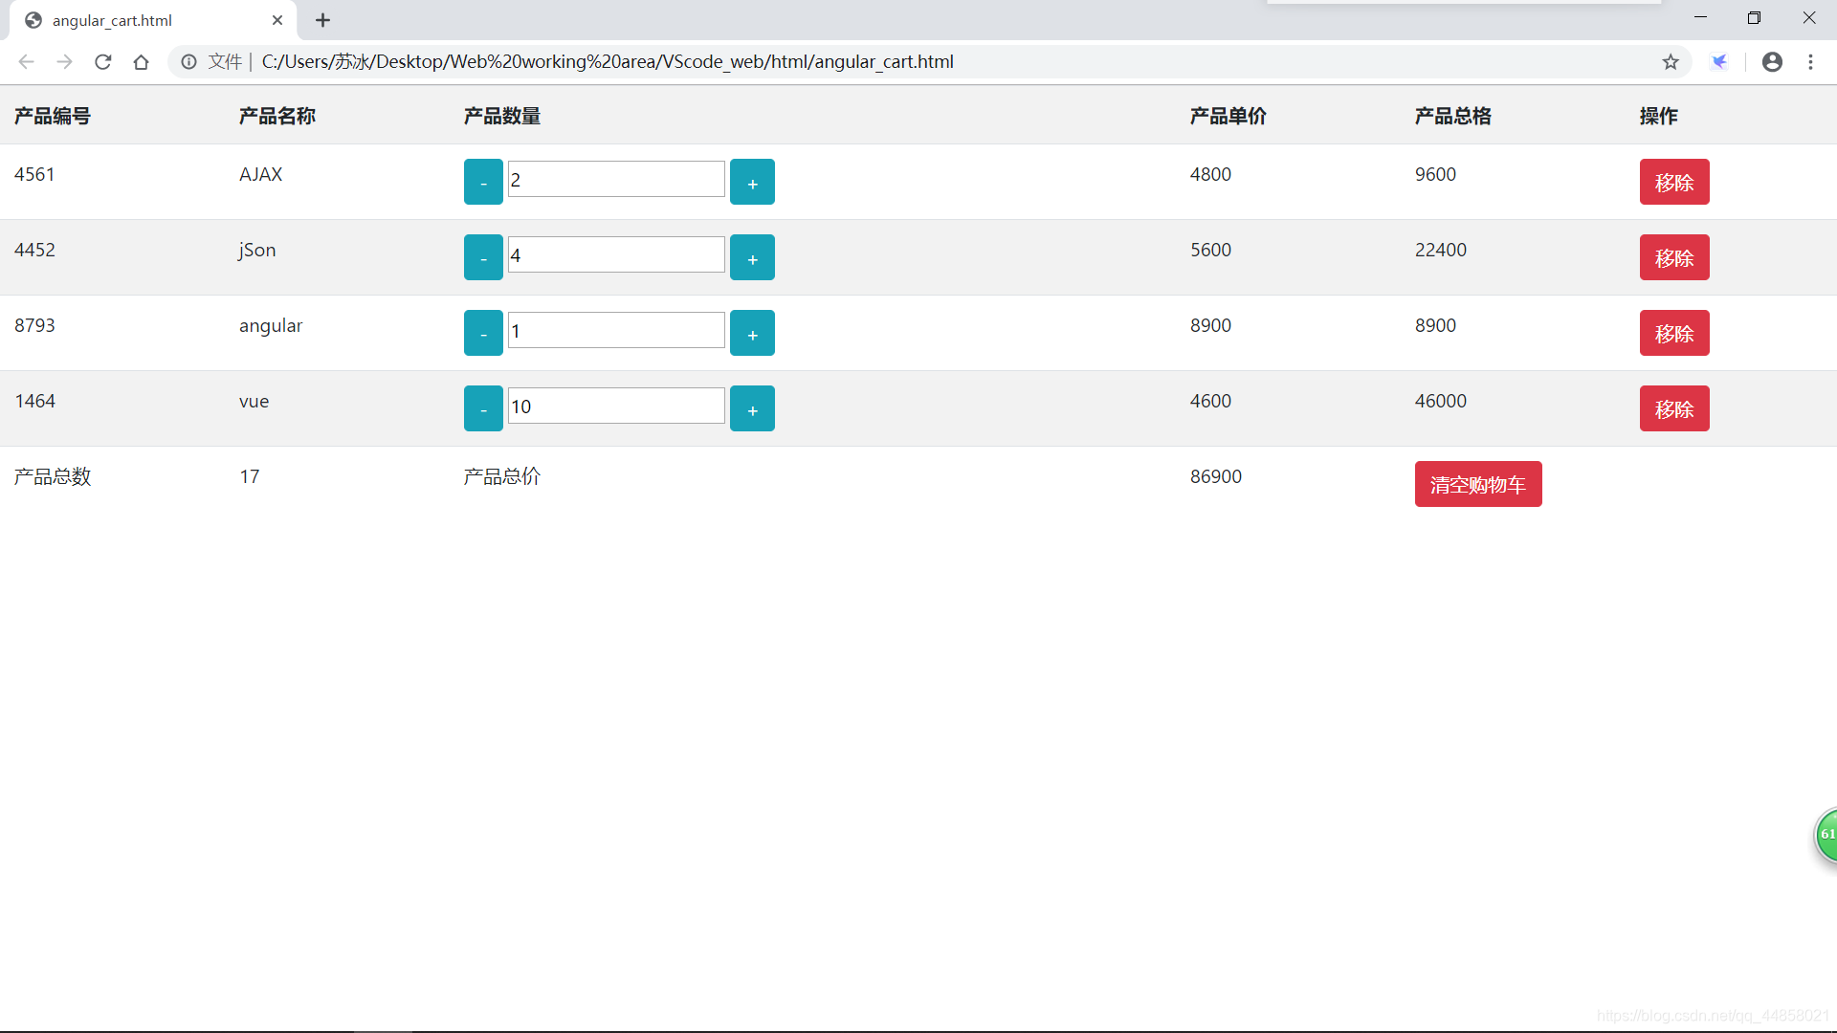Select the row total 46000

click(1441, 401)
